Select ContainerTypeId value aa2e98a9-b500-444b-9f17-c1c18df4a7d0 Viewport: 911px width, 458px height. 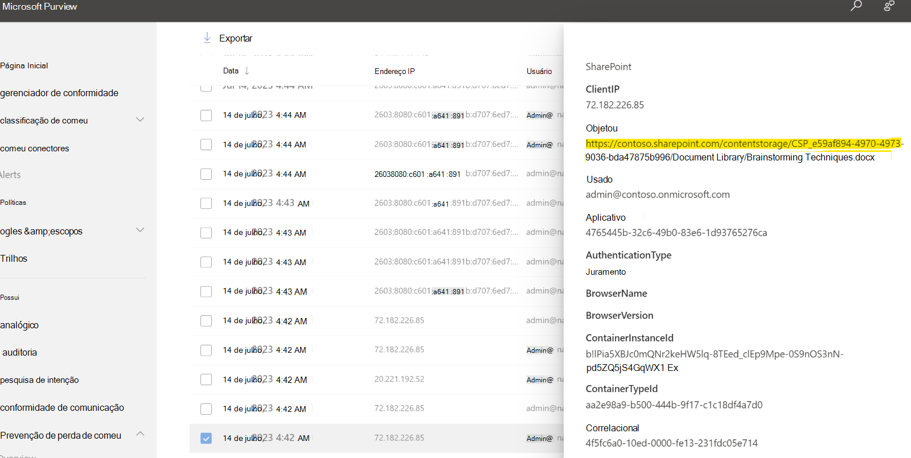674,405
